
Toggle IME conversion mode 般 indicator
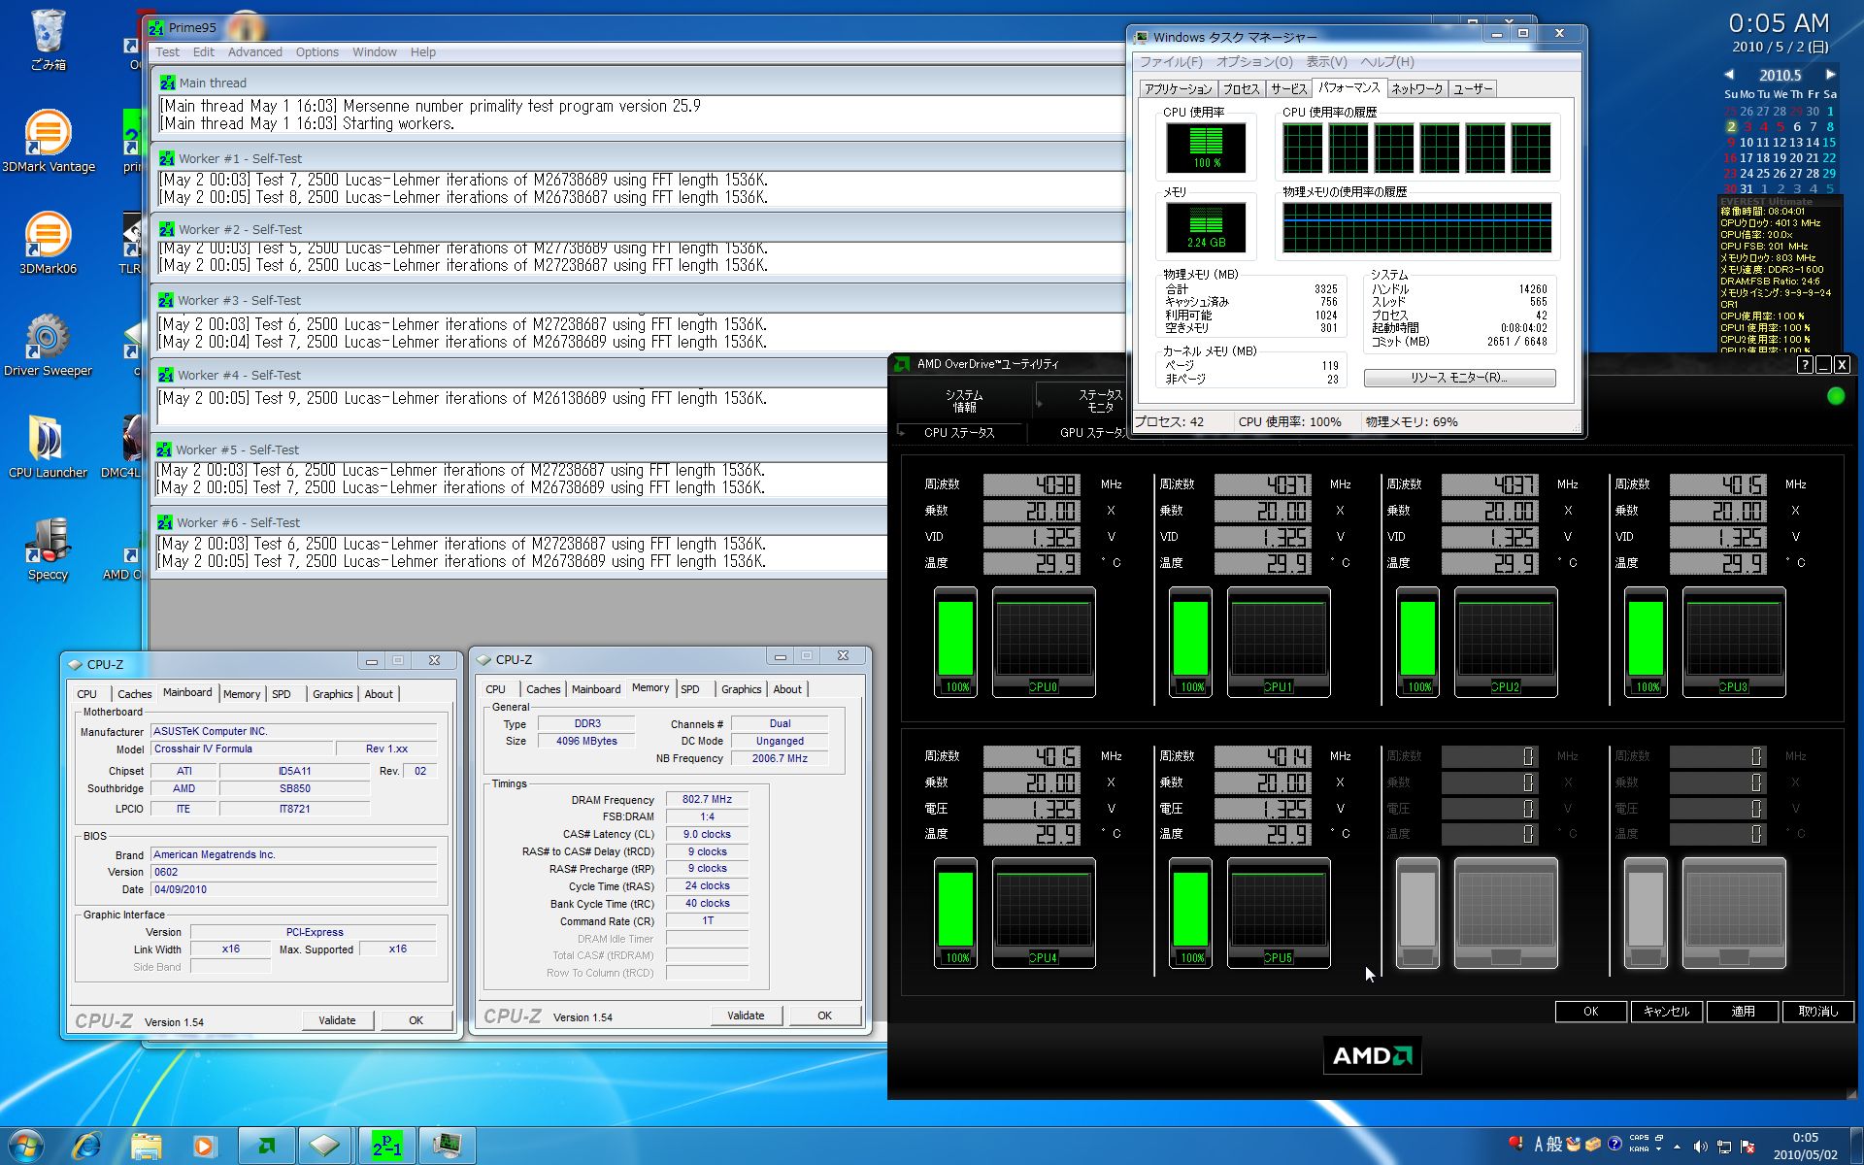pyautogui.click(x=1554, y=1145)
